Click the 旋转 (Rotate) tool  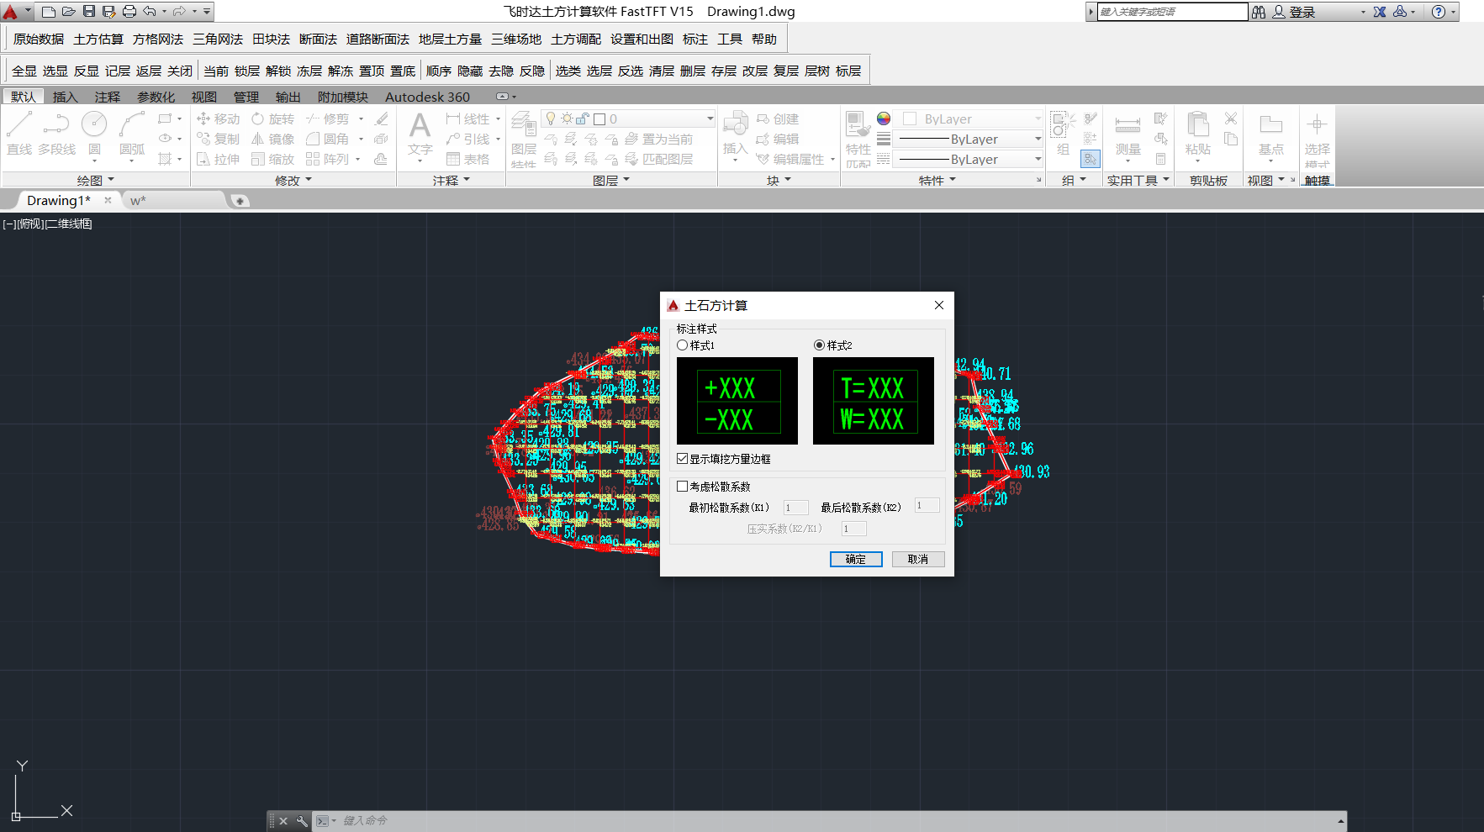pyautogui.click(x=273, y=119)
